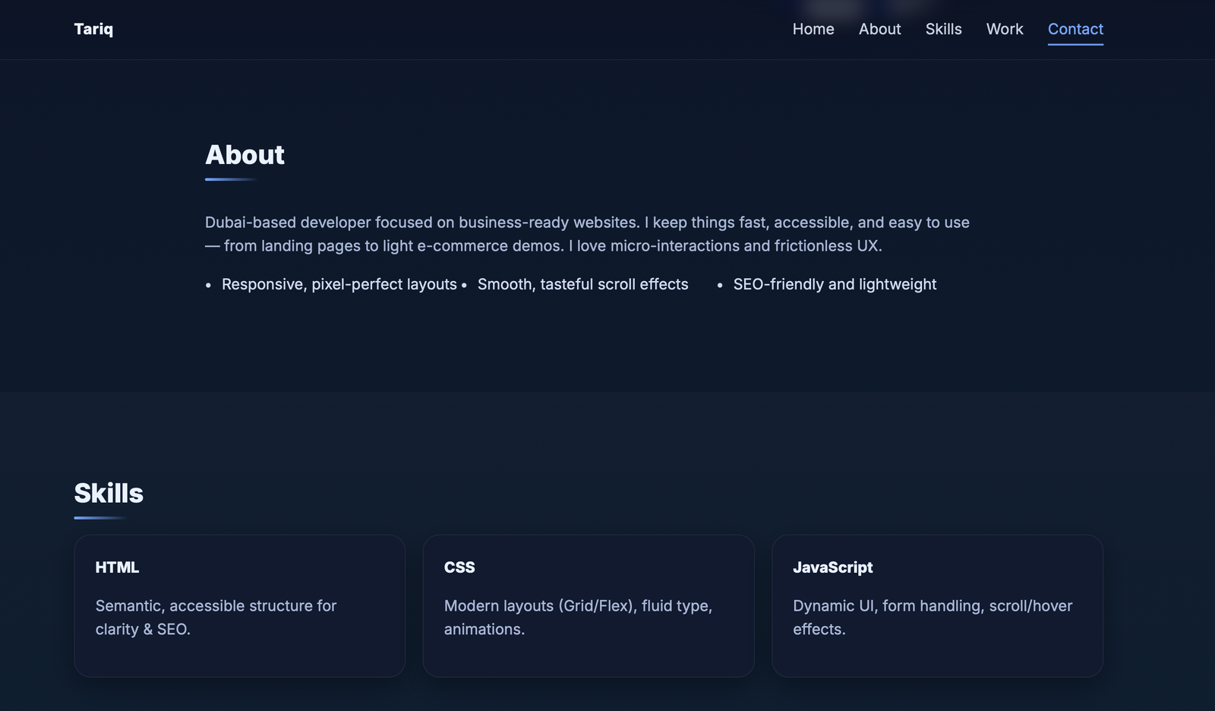Select the CSS skill card title
Image resolution: width=1215 pixels, height=711 pixels.
(459, 567)
